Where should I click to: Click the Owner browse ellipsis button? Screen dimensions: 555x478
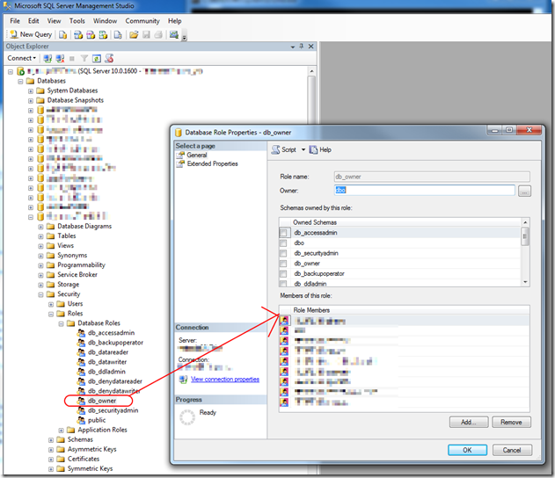tap(524, 192)
